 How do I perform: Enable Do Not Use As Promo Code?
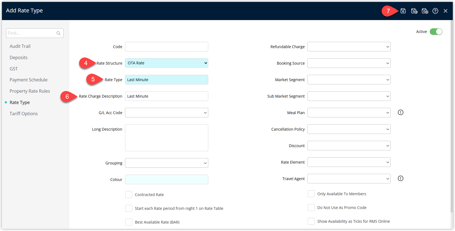[311, 207]
